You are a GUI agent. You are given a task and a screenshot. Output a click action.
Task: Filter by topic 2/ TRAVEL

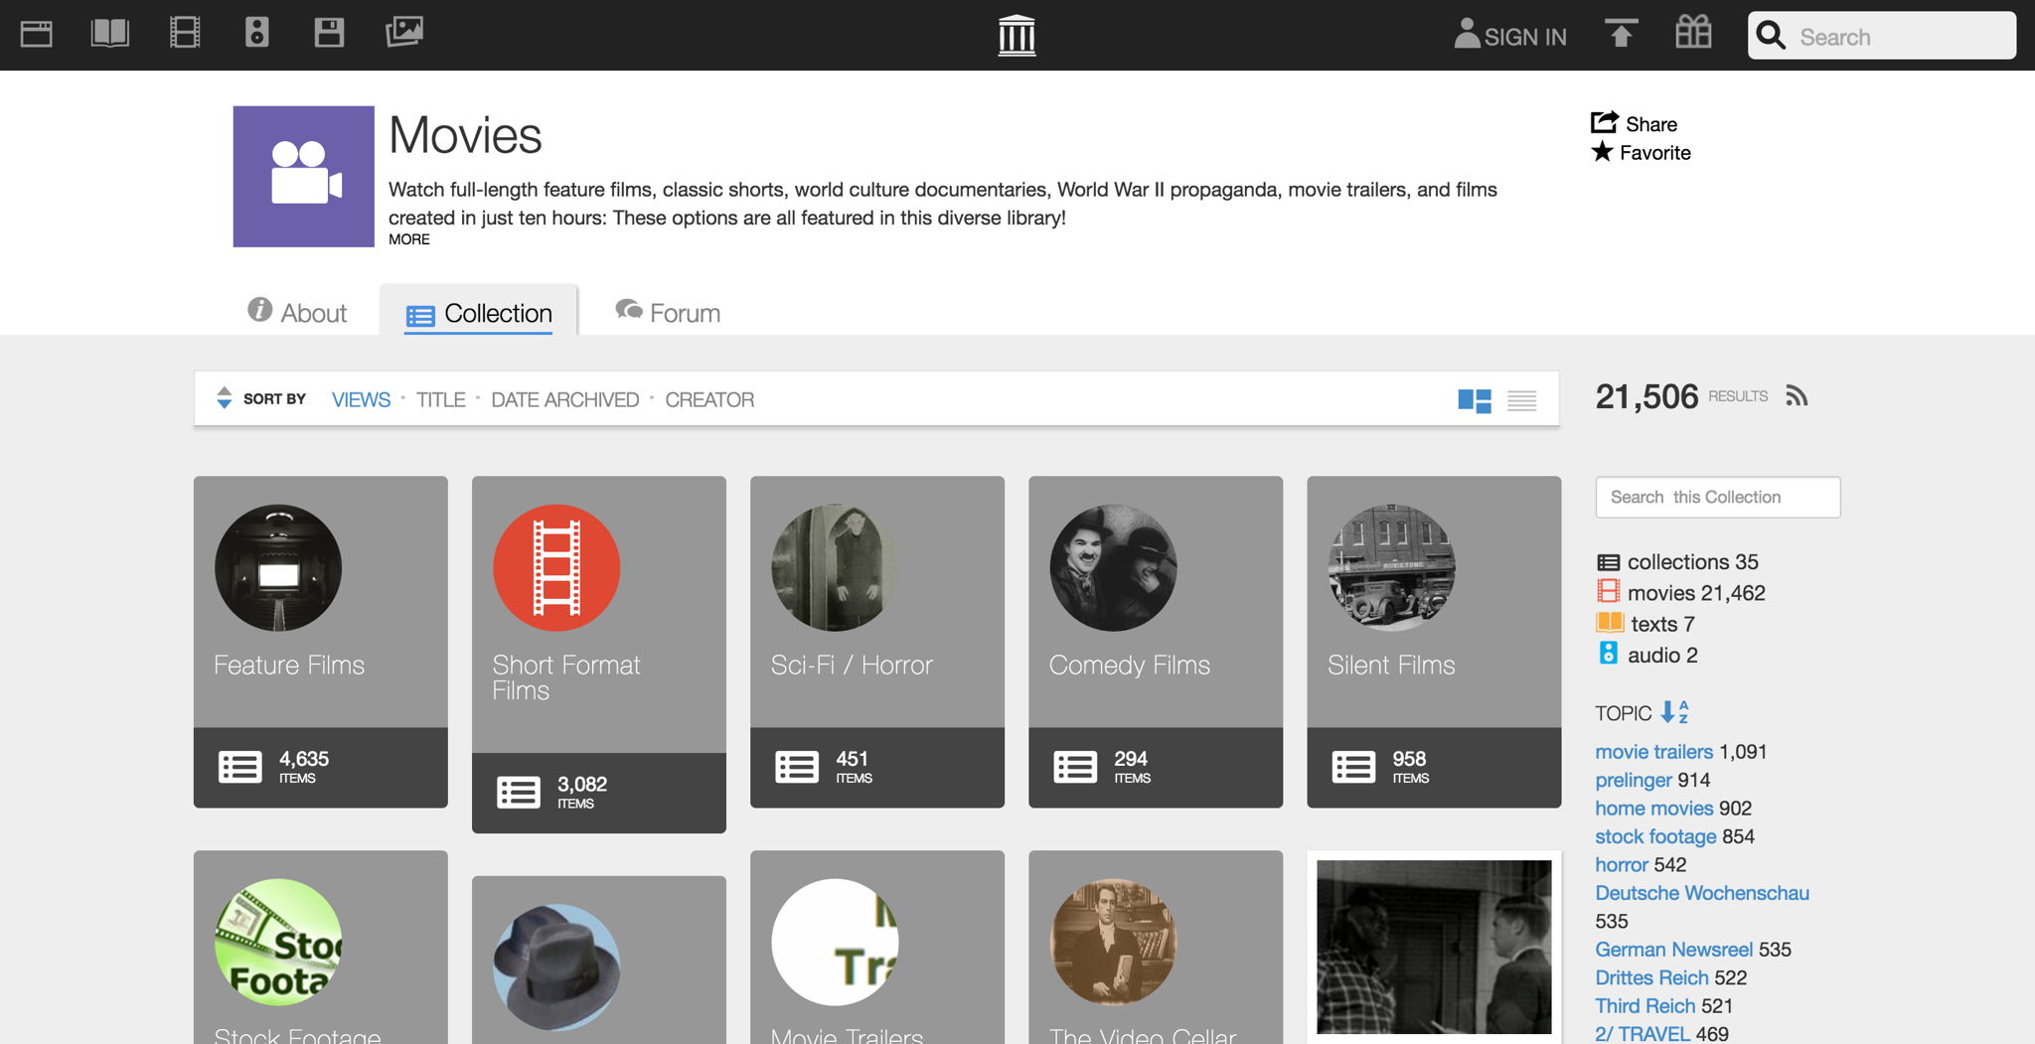click(1642, 1034)
